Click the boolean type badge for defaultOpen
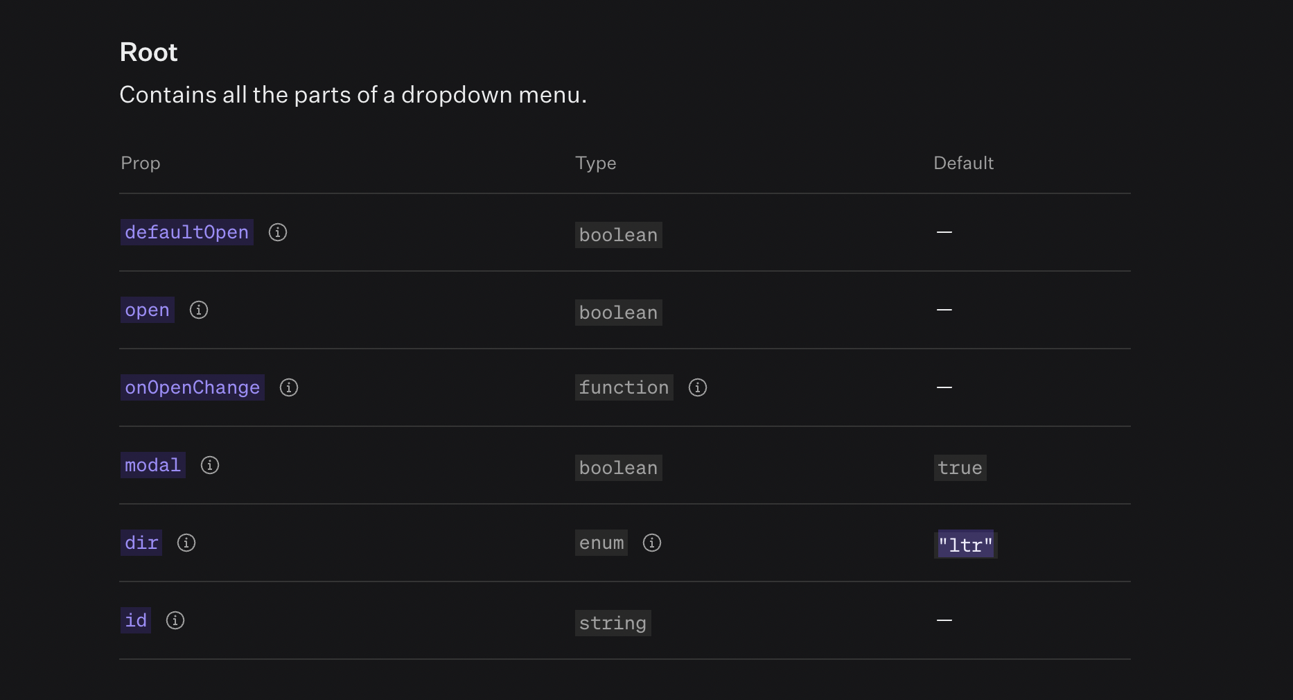 point(618,235)
